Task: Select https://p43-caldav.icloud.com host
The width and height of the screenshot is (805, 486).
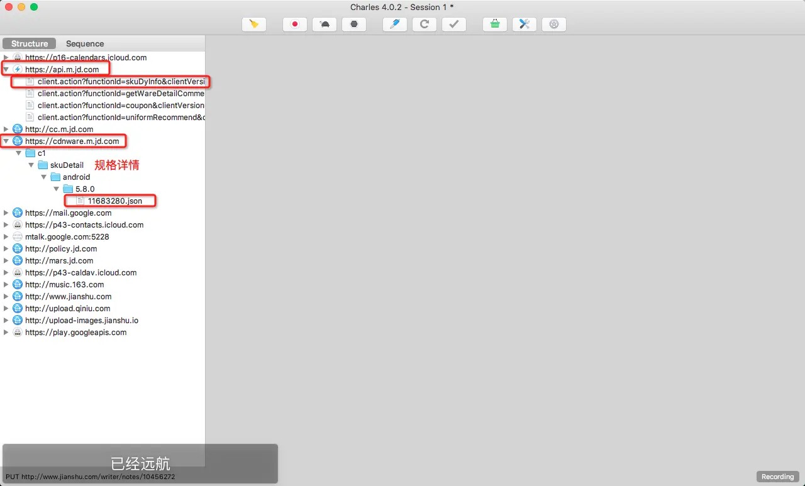Action: [80, 272]
